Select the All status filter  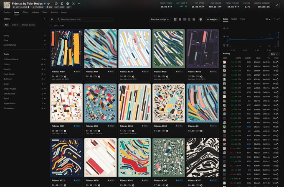[x=6, y=25]
